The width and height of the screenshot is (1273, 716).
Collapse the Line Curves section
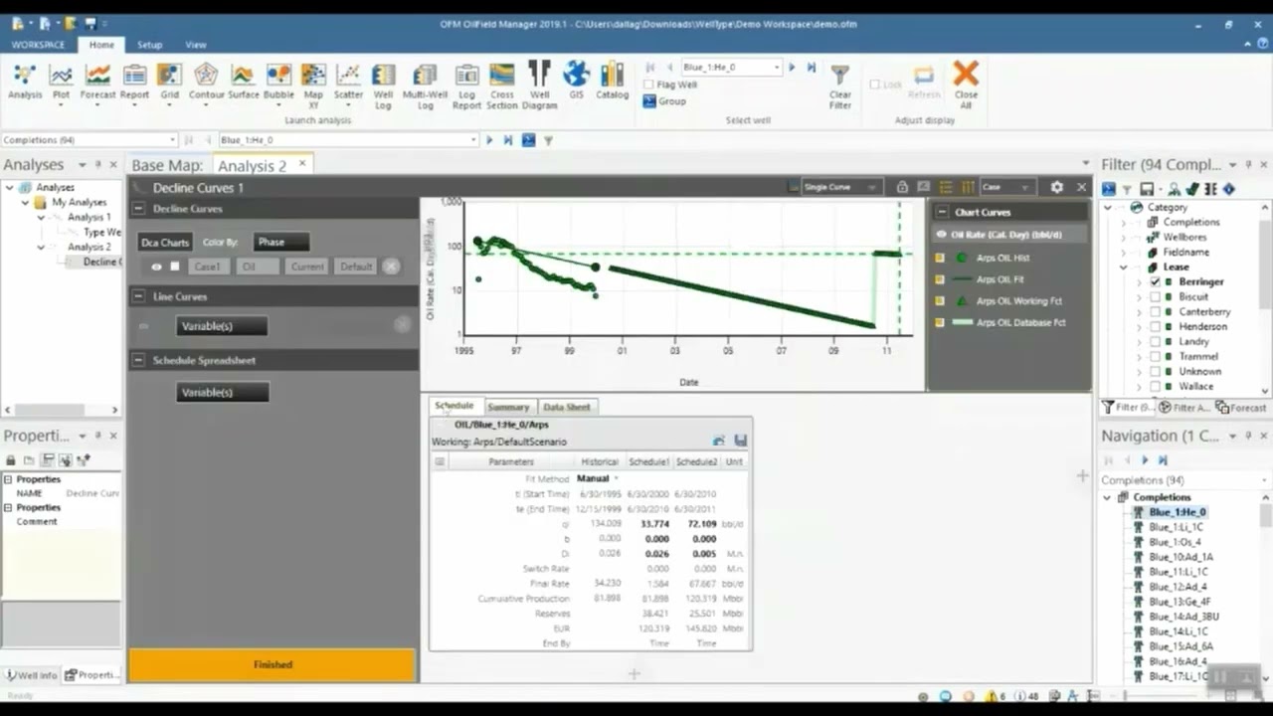pos(138,296)
